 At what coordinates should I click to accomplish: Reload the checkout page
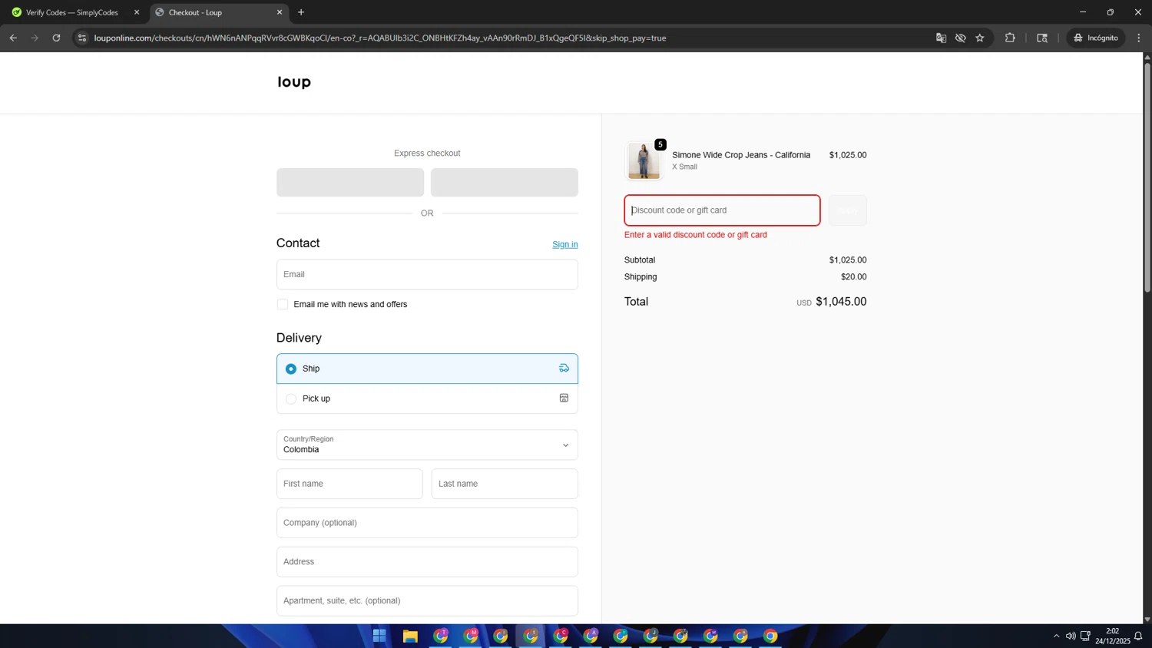point(56,38)
